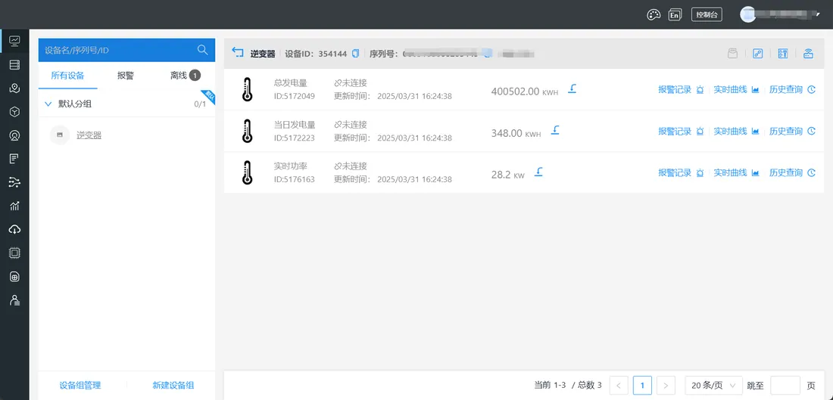This screenshot has height=400, width=833.
Task: Open the cloud download sidebar icon
Action: coord(14,229)
